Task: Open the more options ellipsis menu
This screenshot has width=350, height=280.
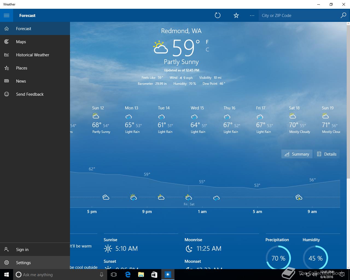Action: [x=252, y=15]
